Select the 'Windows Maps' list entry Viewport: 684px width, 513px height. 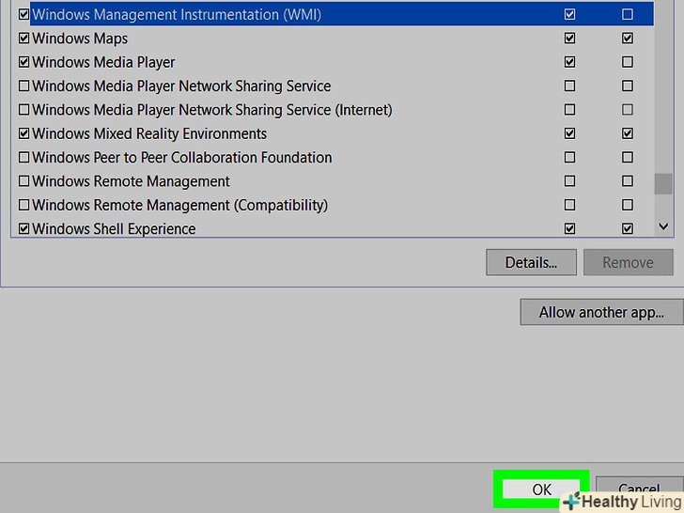80,39
